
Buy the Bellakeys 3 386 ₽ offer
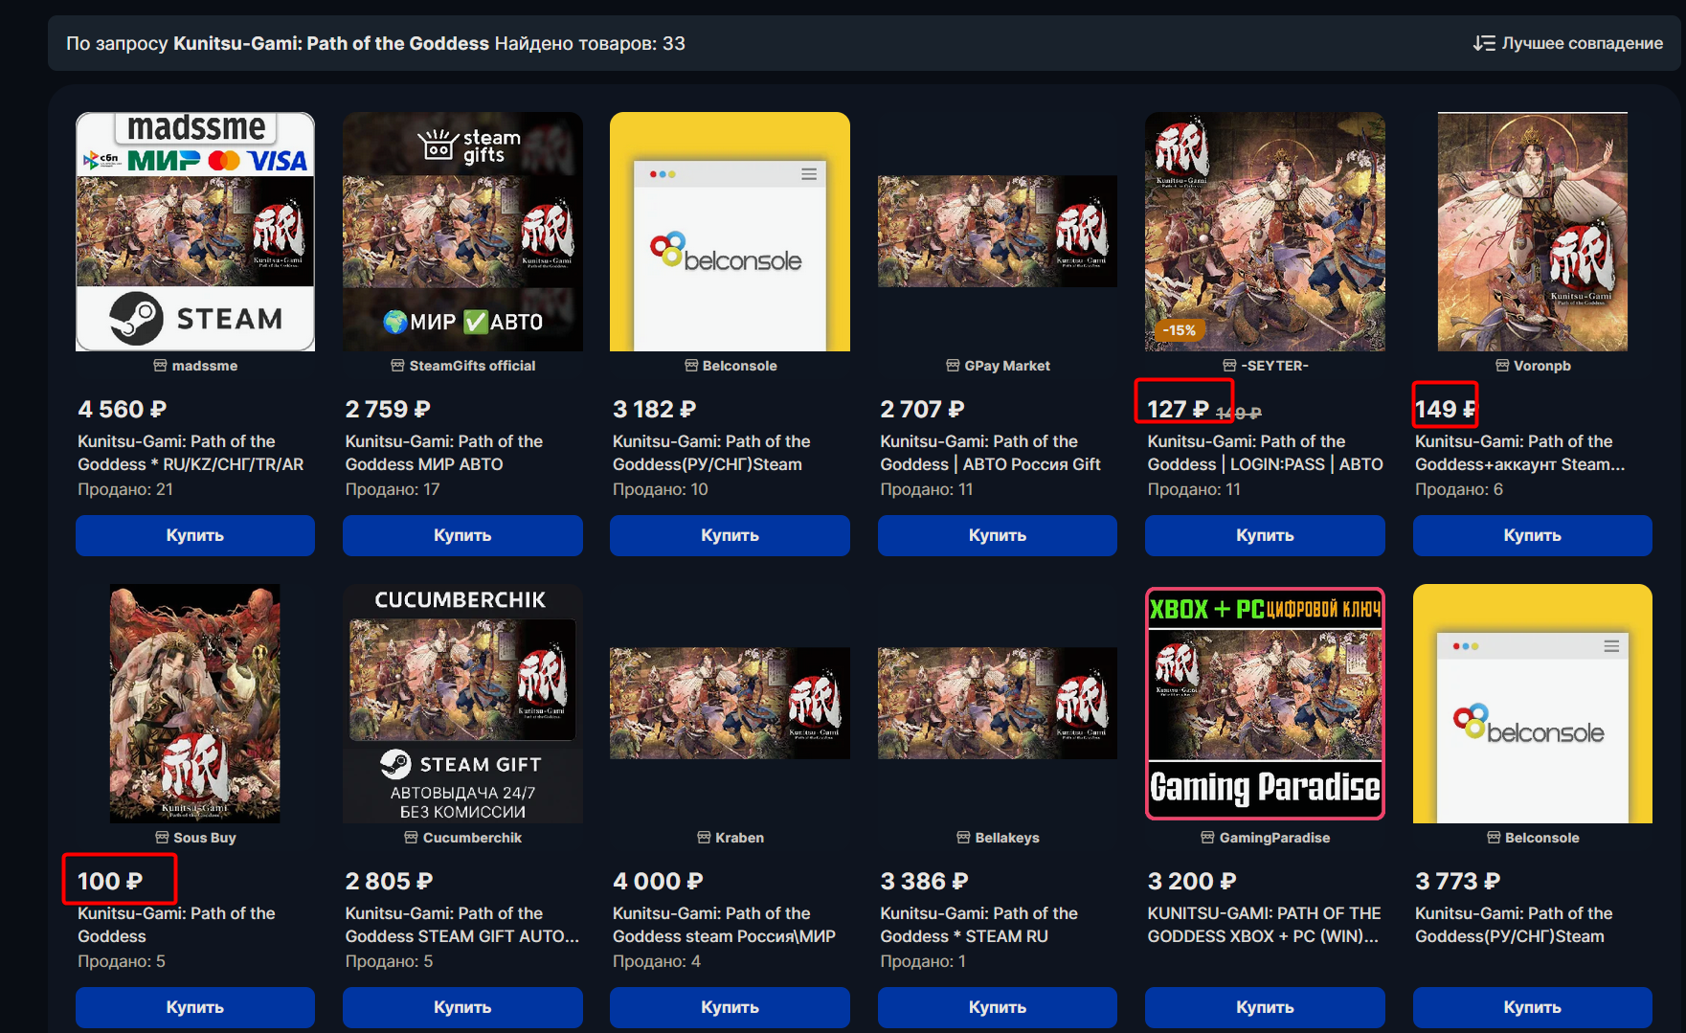[x=998, y=1007]
